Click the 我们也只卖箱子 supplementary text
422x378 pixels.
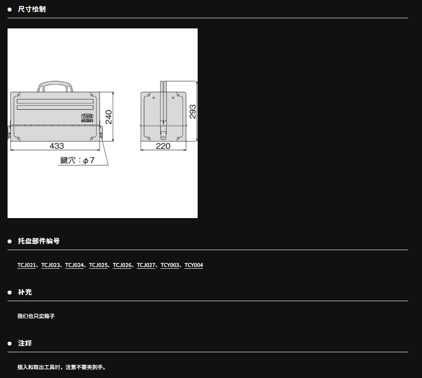coord(36,316)
